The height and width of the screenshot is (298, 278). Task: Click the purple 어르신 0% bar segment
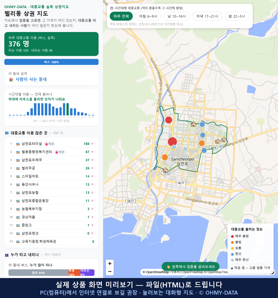pyautogui.click(x=87, y=273)
